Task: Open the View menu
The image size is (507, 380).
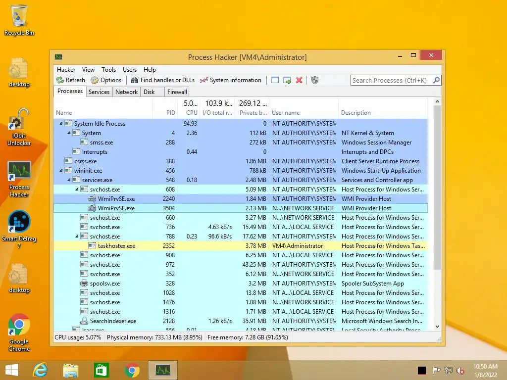Action: tap(88, 69)
